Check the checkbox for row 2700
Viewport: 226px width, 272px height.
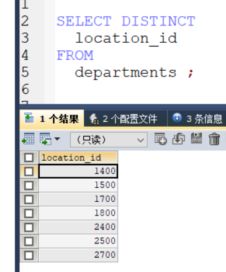point(29,255)
